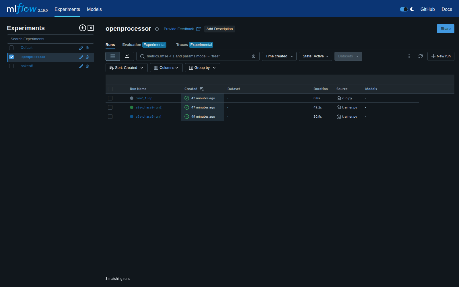
Task: Uncheck the openprocessor experiment checkbox
Action: 11,57
